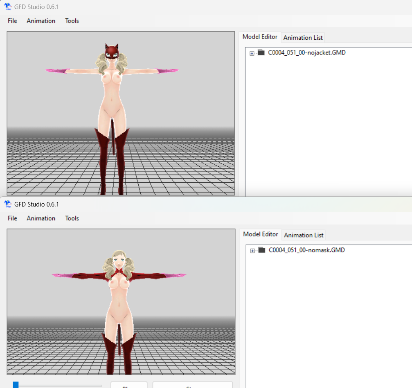Click the folder icon beside C0004_051_00-nomask.GMD
412x388 pixels.
tap(262, 250)
